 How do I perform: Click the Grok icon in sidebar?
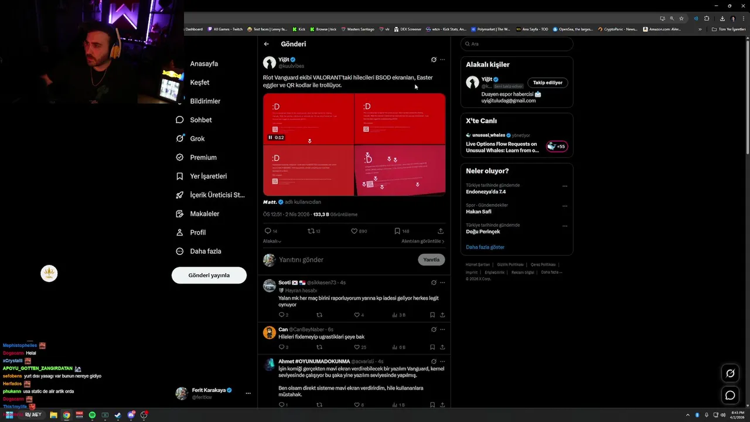[x=180, y=138]
